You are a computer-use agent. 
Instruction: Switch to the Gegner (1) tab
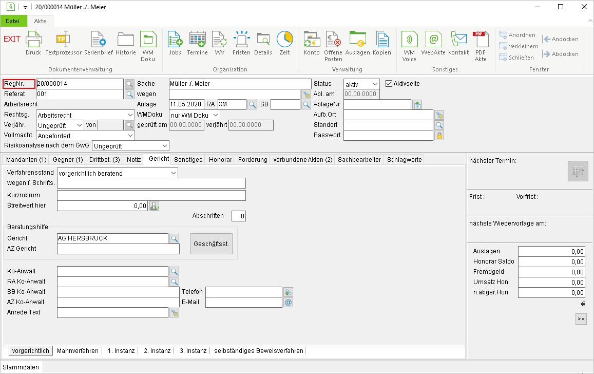(x=68, y=160)
